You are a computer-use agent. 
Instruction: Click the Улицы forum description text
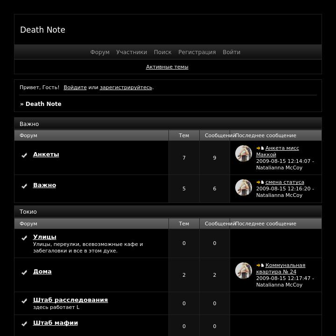[x=88, y=247]
